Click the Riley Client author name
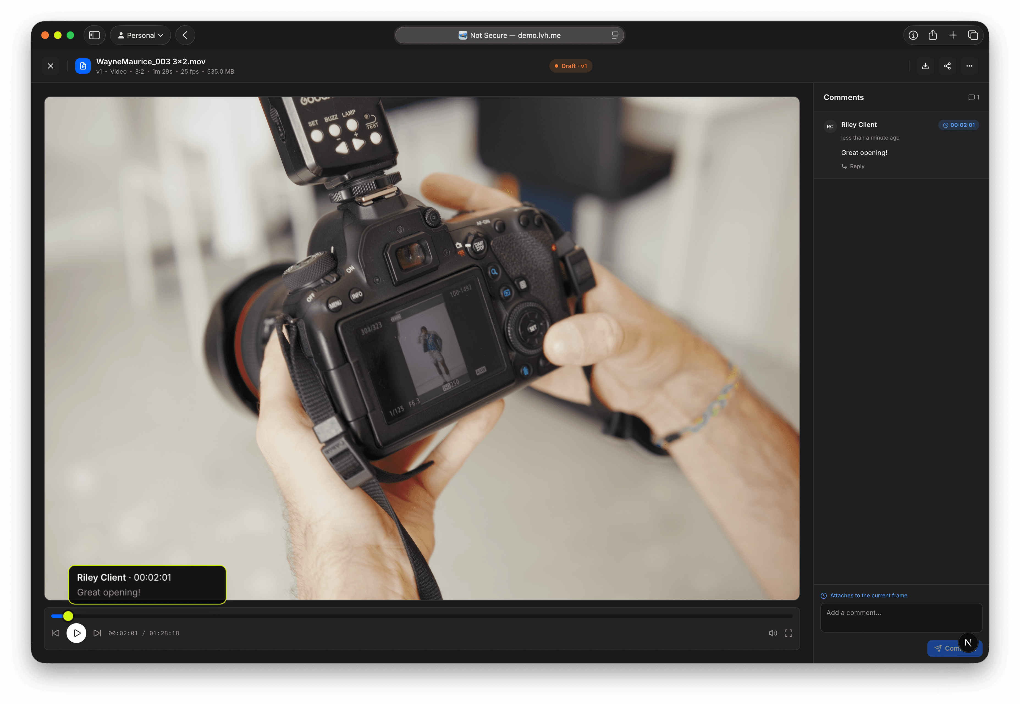This screenshot has width=1020, height=704. coord(859,125)
